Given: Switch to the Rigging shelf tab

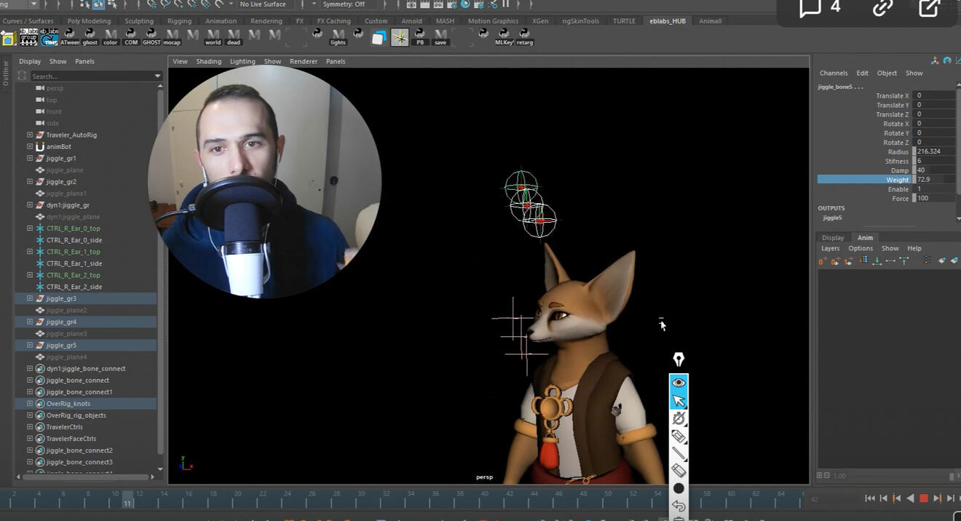Looking at the screenshot, I should [x=179, y=21].
